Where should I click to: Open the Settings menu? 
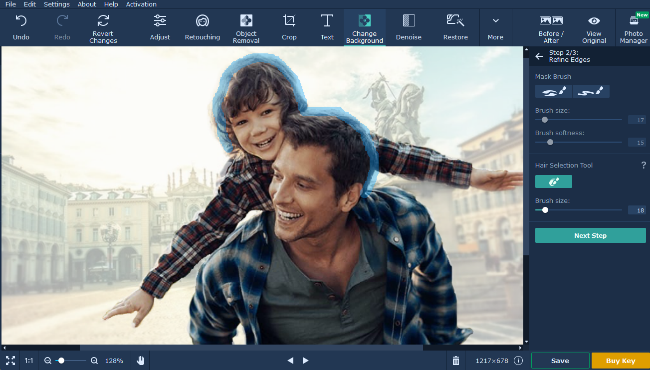coord(57,4)
